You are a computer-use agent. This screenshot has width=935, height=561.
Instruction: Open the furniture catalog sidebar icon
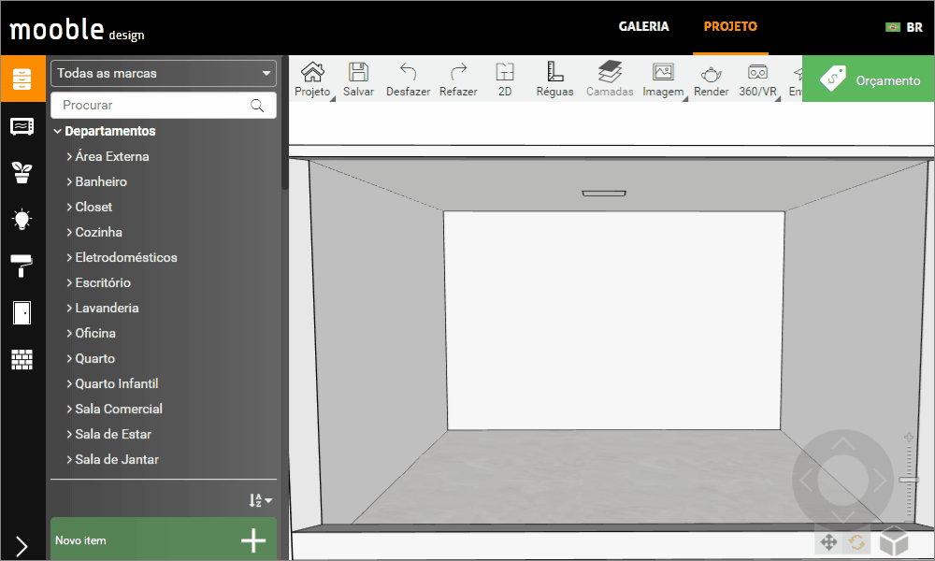click(x=22, y=79)
